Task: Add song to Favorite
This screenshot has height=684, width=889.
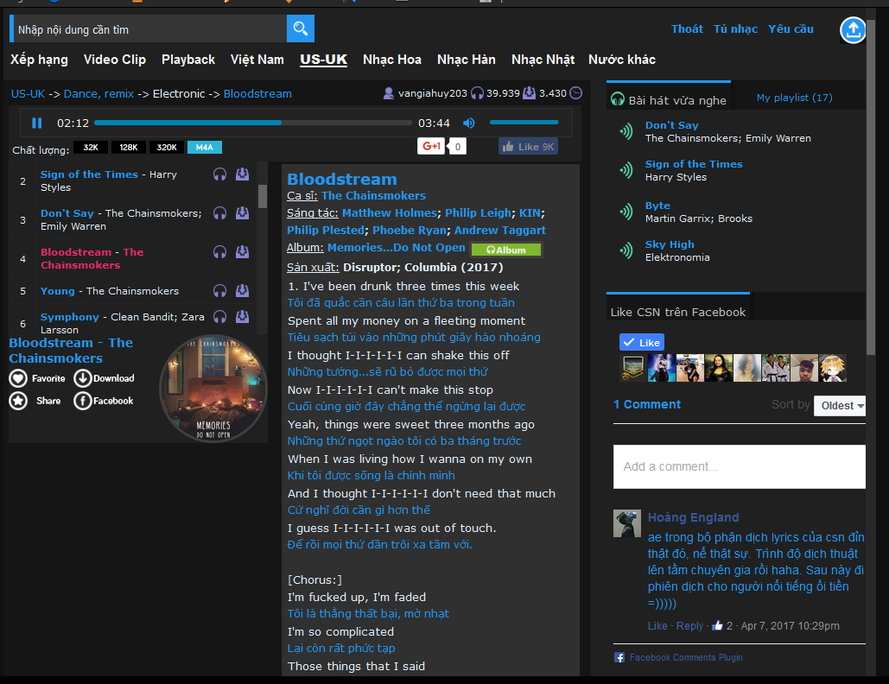Action: [37, 378]
